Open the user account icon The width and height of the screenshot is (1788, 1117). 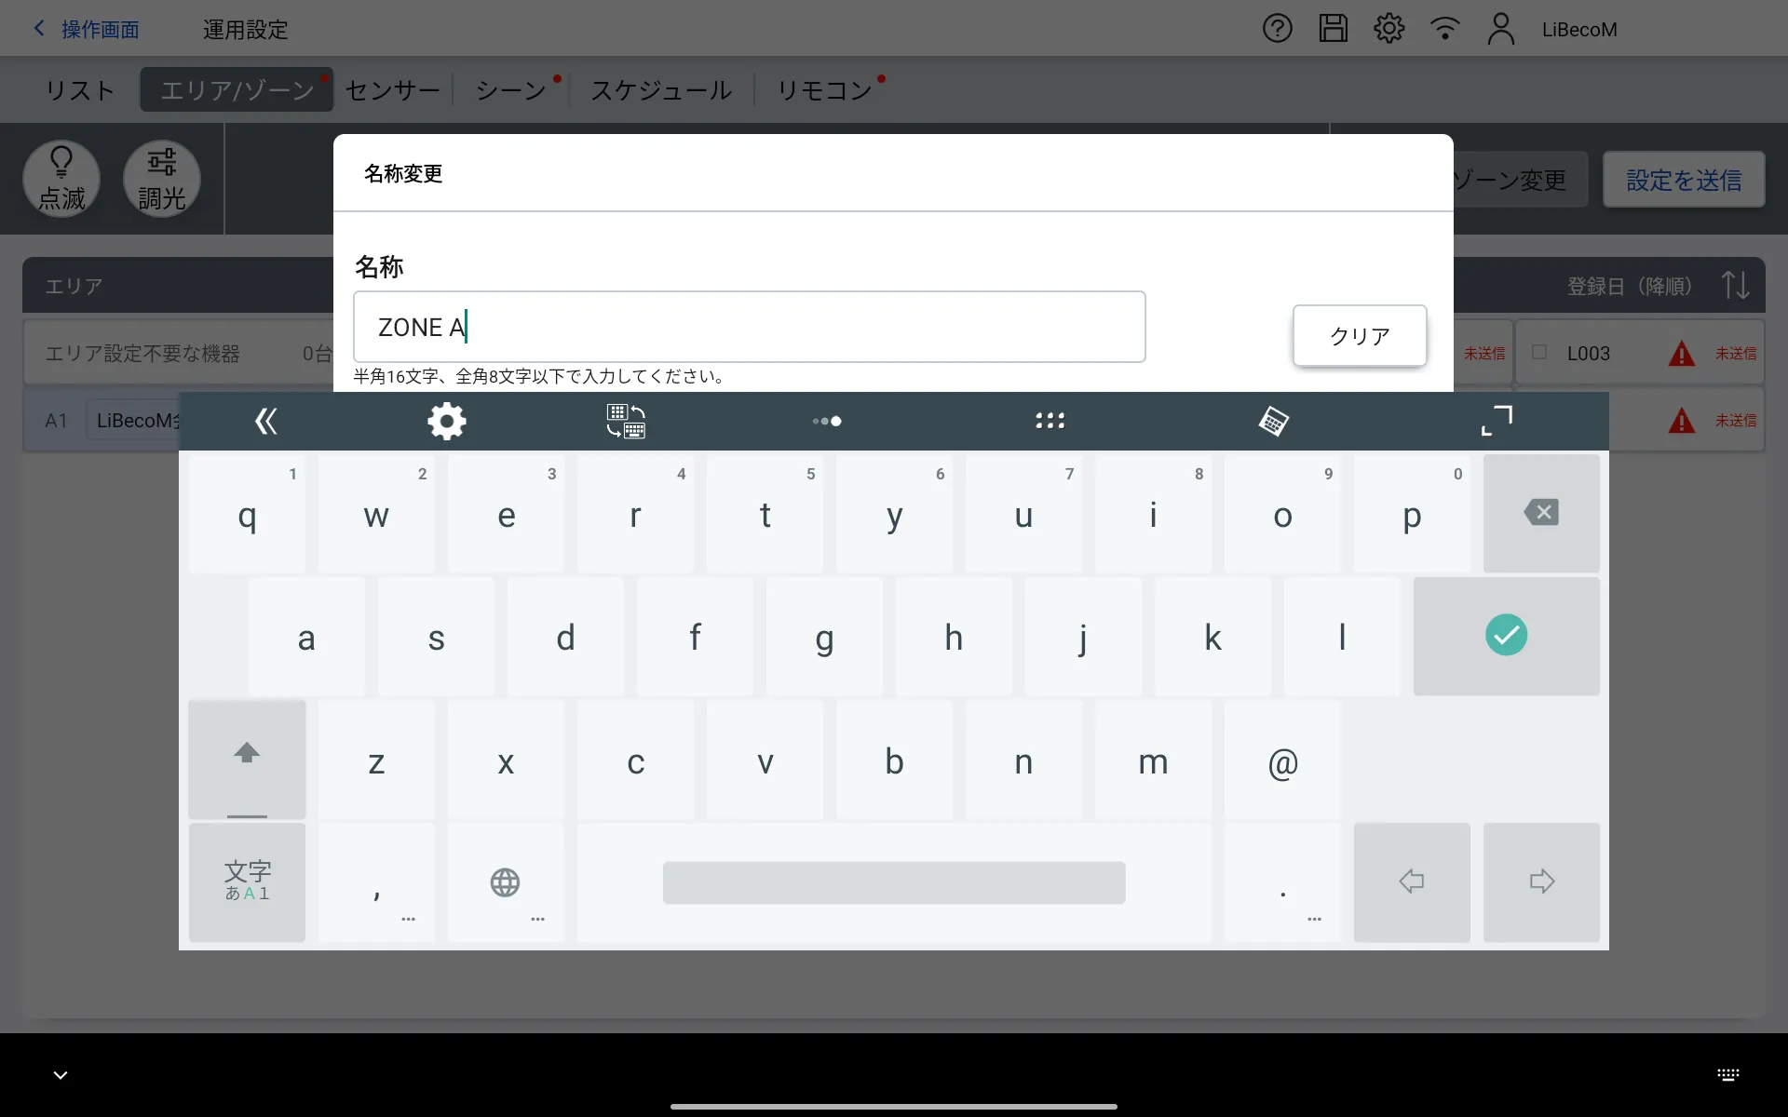[x=1500, y=29]
